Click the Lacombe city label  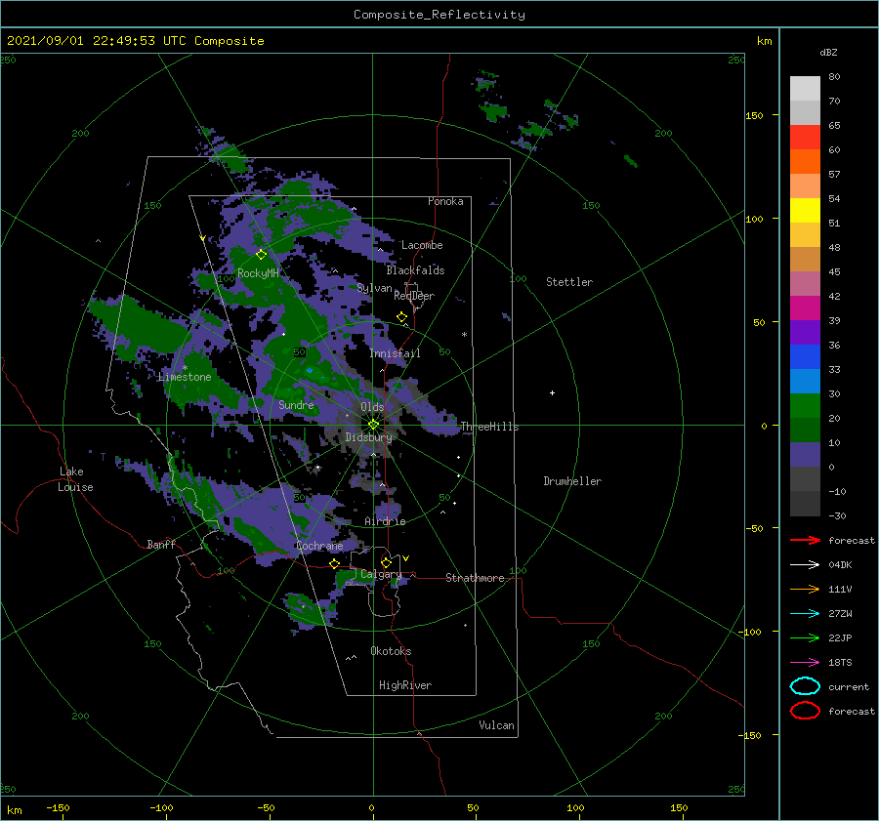422,245
